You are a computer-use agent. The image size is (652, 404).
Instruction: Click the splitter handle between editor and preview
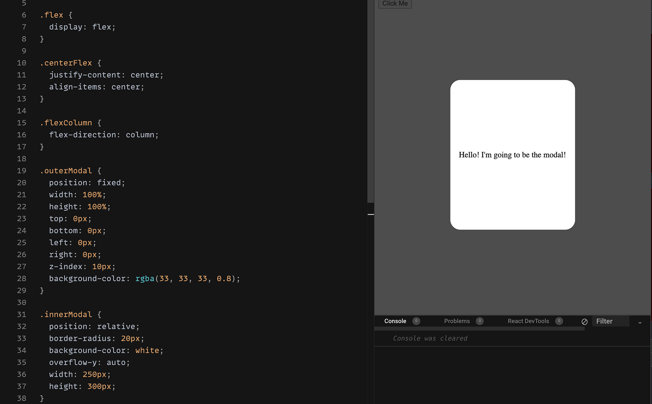371,214
